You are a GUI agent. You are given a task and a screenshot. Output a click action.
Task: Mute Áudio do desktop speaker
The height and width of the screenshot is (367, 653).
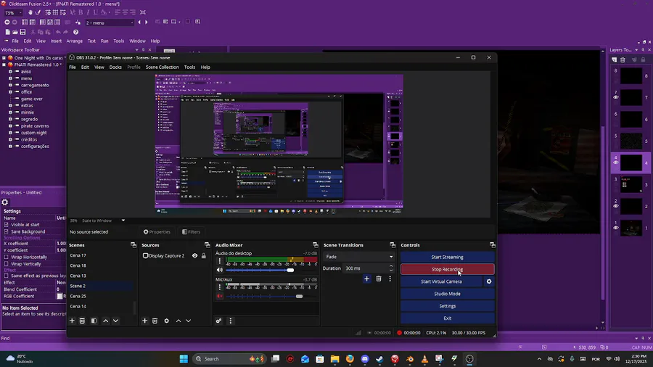click(x=219, y=270)
